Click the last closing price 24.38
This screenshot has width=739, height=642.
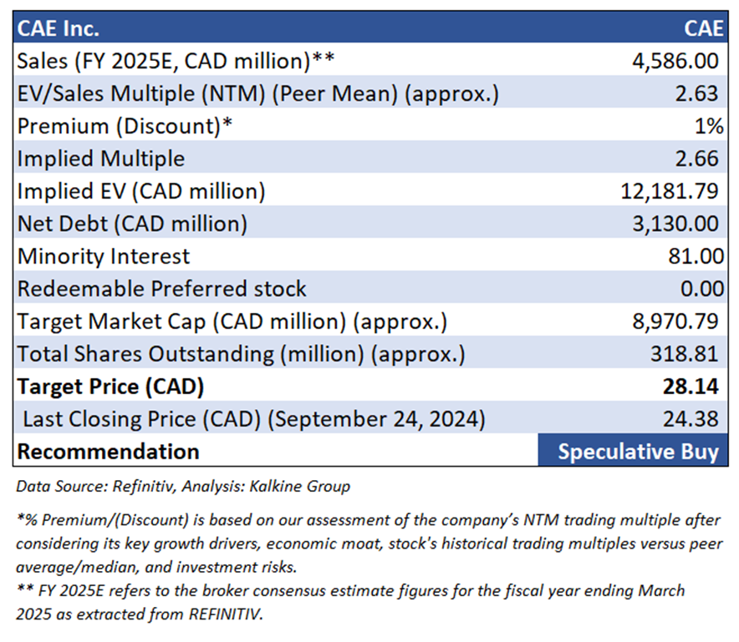tap(691, 419)
